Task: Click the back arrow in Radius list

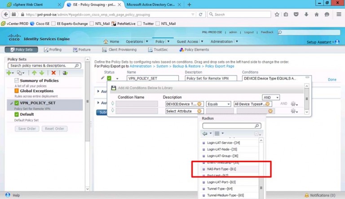Action: pyautogui.click(x=205, y=133)
